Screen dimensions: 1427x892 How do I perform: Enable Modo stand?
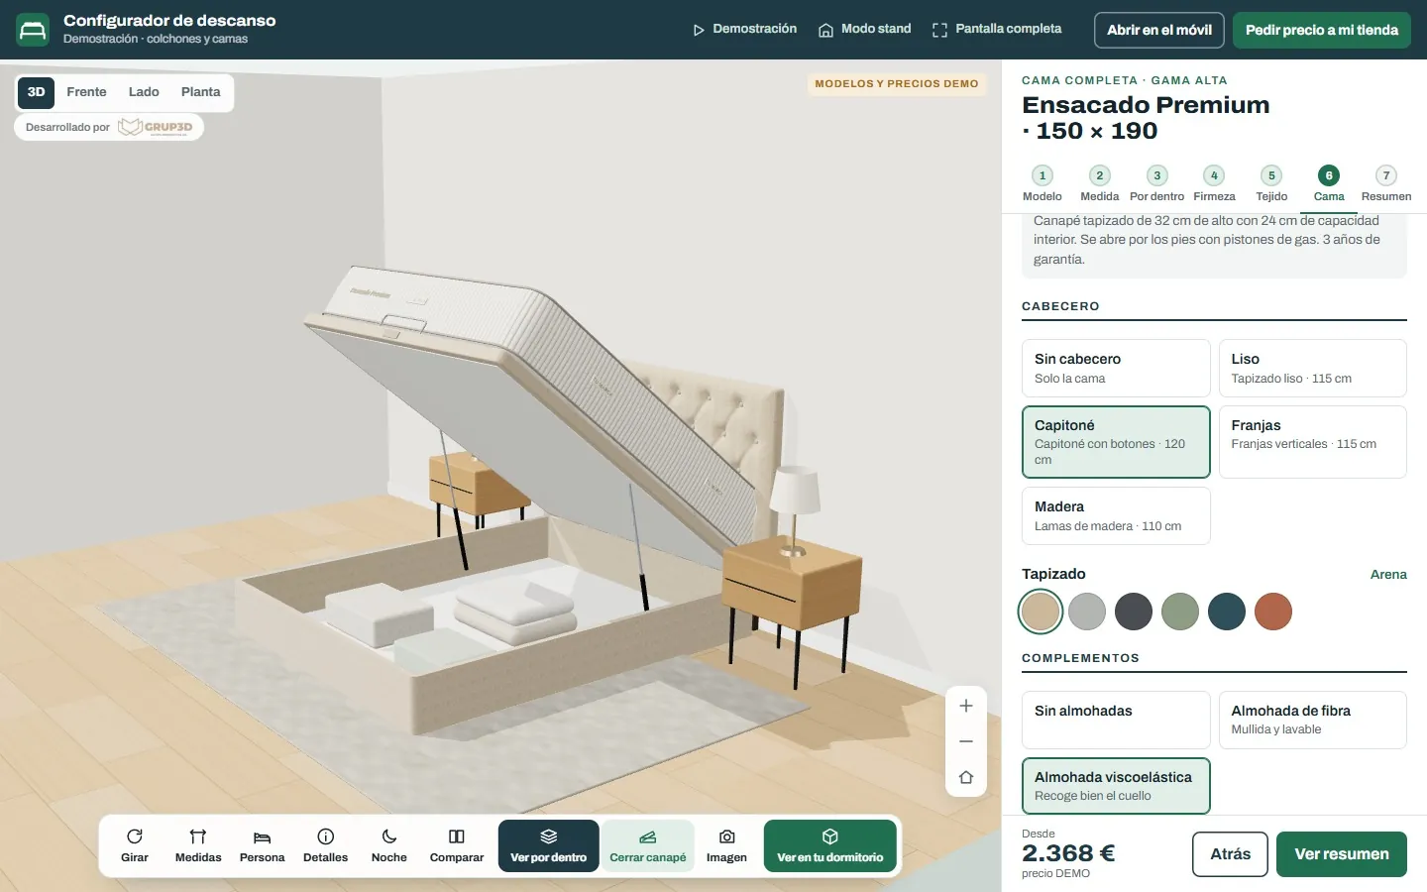click(864, 29)
